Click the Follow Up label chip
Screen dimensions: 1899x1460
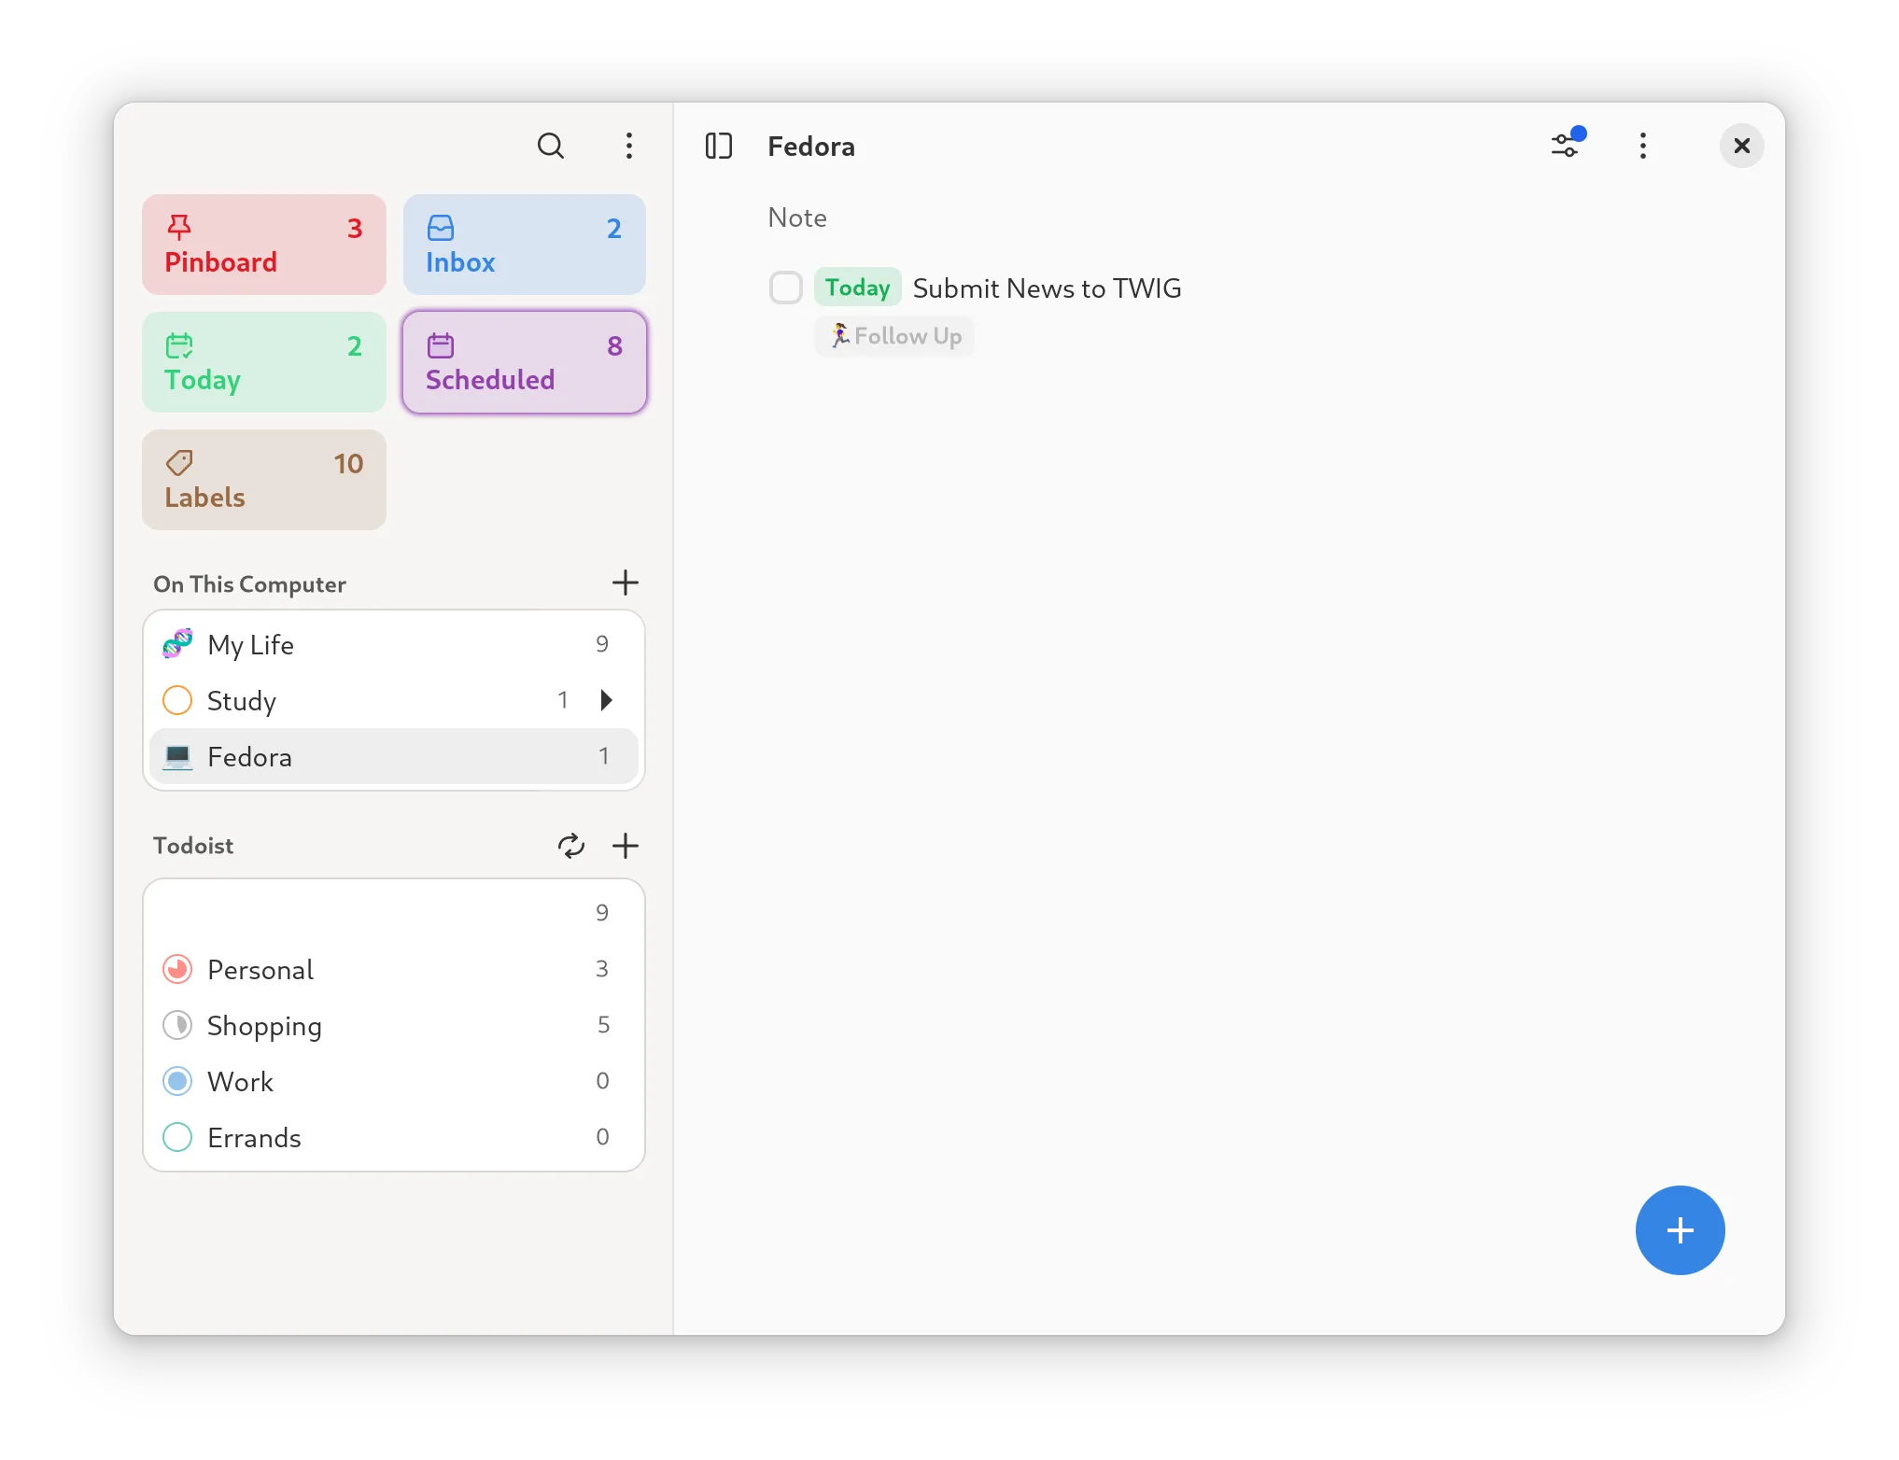coord(894,336)
